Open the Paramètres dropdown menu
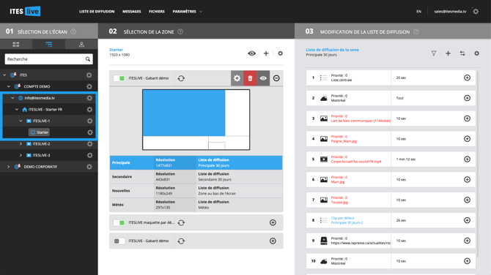Image resolution: width=491 pixels, height=275 pixels. 188,12
